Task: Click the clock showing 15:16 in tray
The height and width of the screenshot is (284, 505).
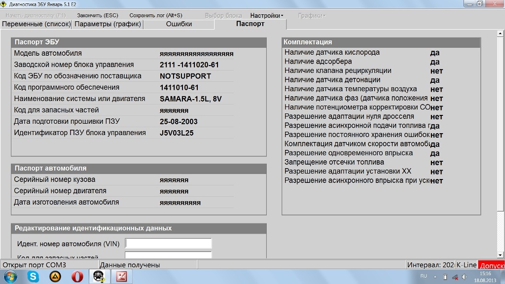Action: coord(485,277)
